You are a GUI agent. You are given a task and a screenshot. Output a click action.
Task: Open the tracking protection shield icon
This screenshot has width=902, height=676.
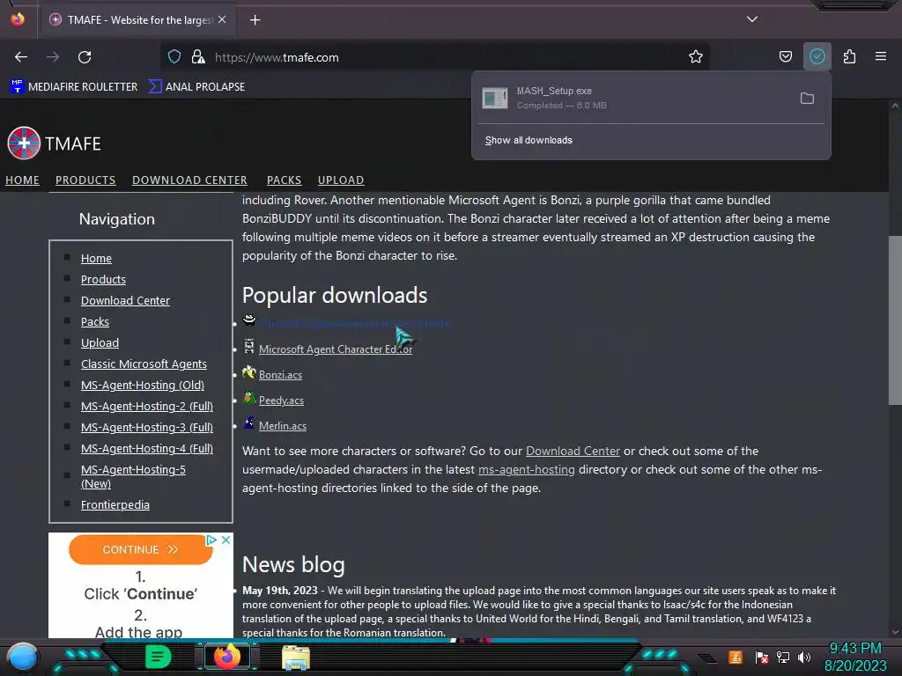tap(174, 56)
